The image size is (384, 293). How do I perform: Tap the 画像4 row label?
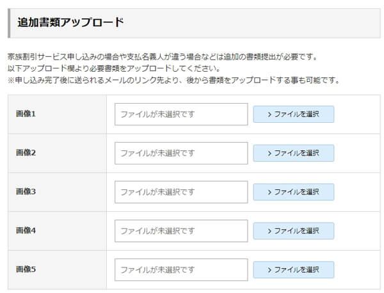(26, 231)
